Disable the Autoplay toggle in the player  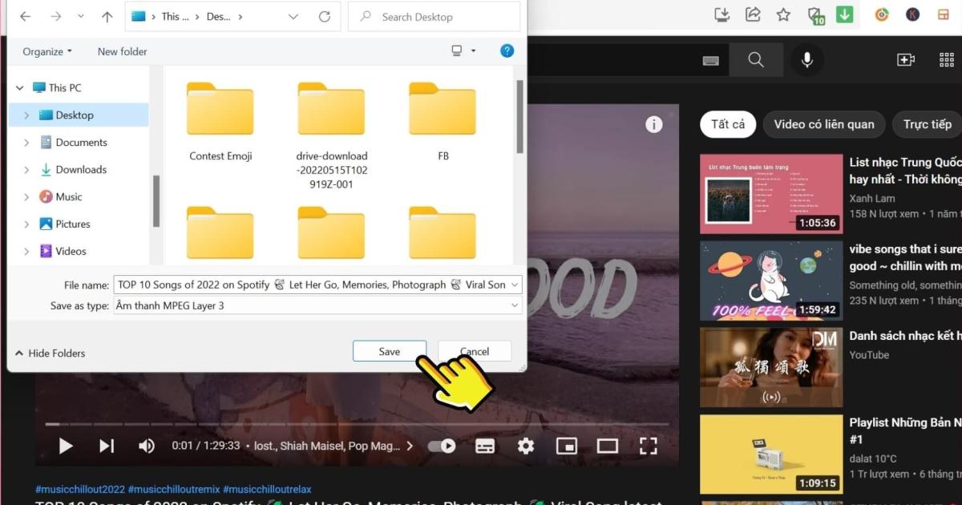[442, 446]
